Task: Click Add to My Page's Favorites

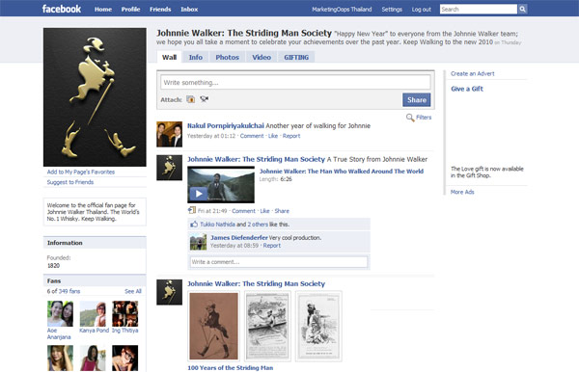Action: point(81,172)
